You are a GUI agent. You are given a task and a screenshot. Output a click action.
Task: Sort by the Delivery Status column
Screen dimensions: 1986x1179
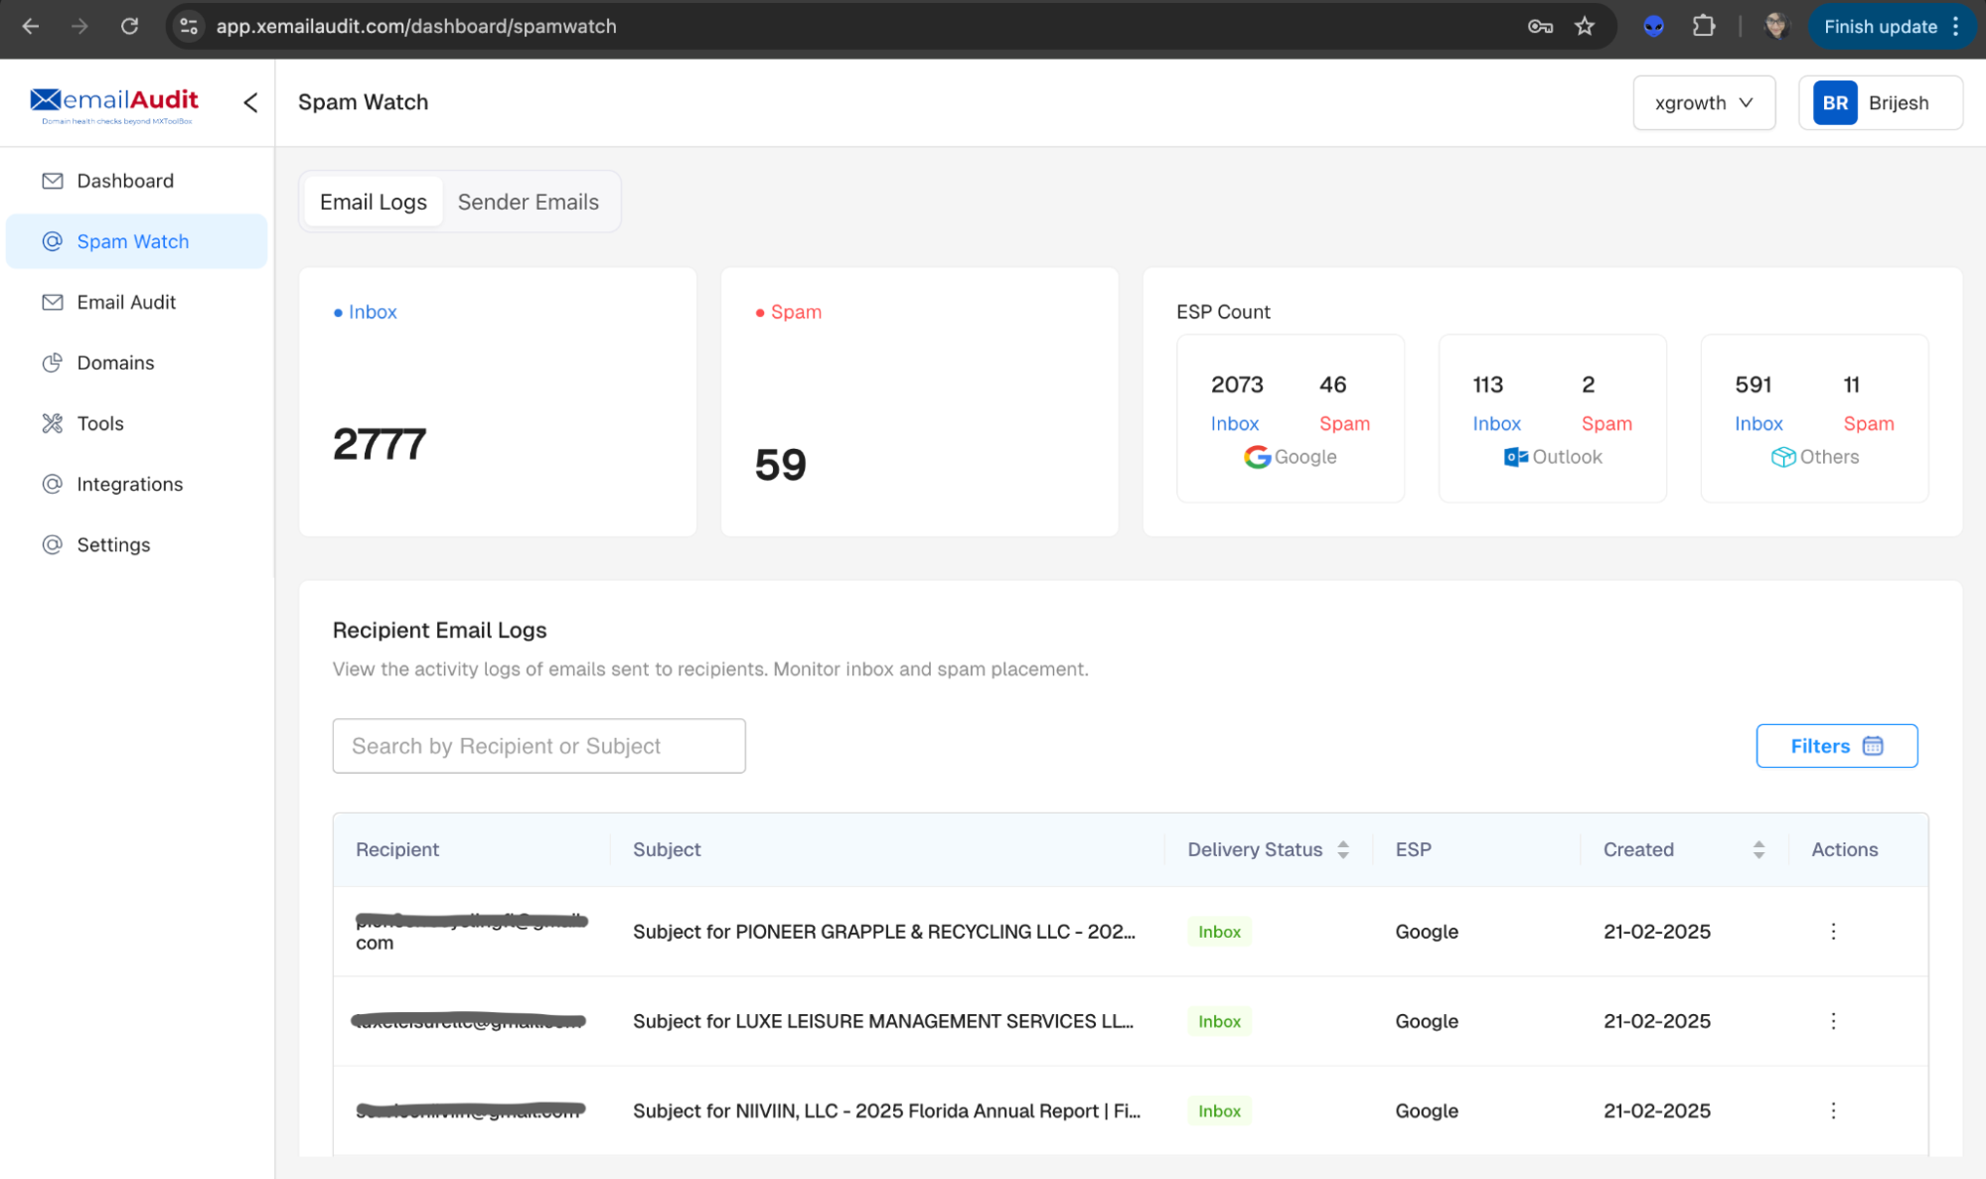click(x=1342, y=849)
